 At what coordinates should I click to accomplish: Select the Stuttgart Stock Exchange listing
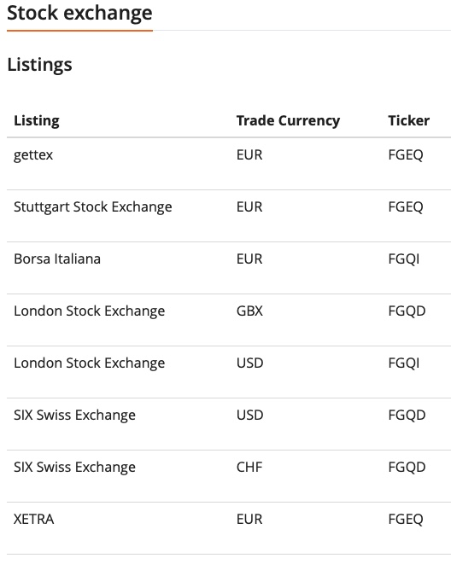(x=93, y=207)
